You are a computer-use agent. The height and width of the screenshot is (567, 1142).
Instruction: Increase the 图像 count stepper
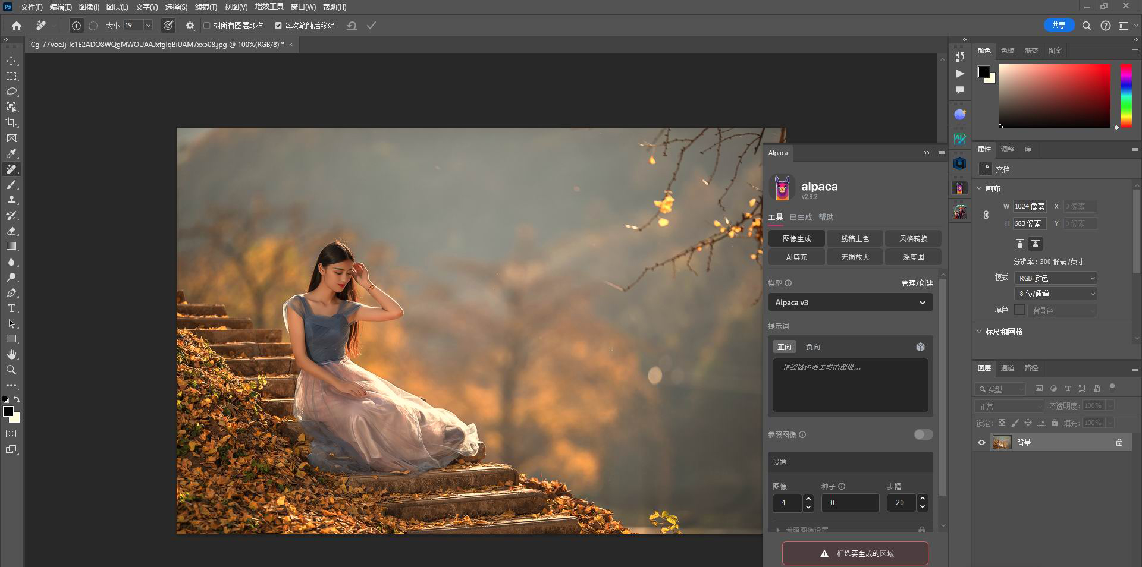[x=808, y=499]
